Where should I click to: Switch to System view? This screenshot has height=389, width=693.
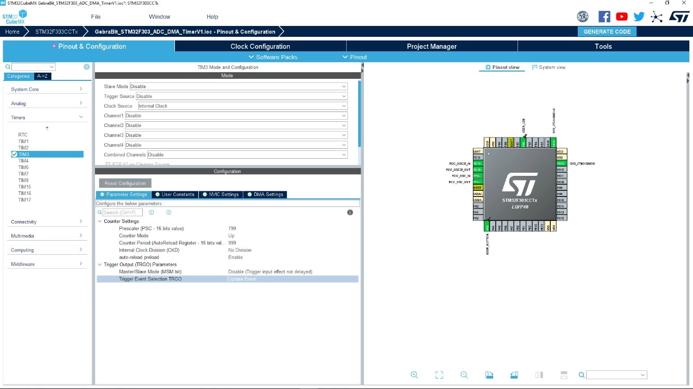point(549,67)
